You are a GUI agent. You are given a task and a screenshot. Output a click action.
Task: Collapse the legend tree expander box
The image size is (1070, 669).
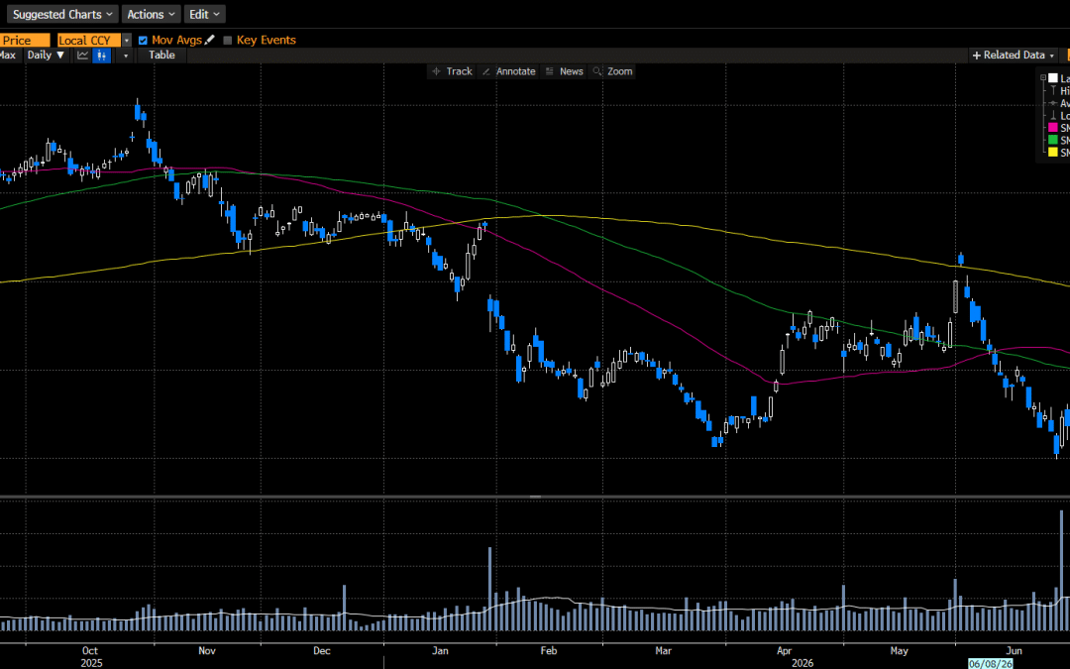(x=1042, y=78)
